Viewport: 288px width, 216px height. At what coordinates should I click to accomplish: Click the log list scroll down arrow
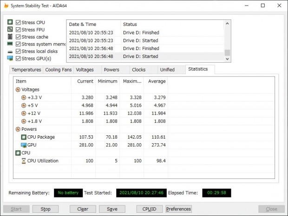point(228,59)
